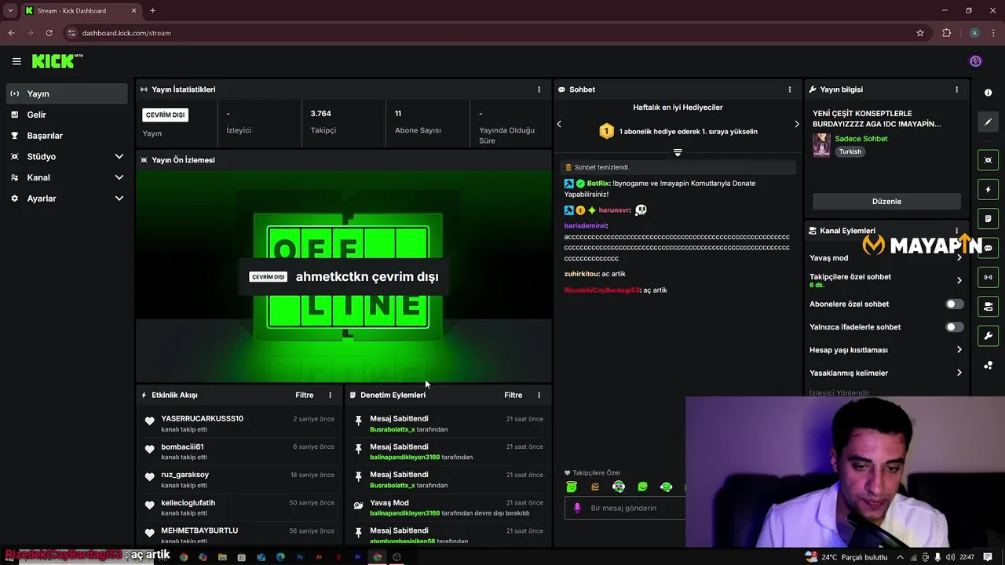Viewport: 1005px width, 565px height.
Task: Select the brown box emote in the chat bar
Action: 595,487
